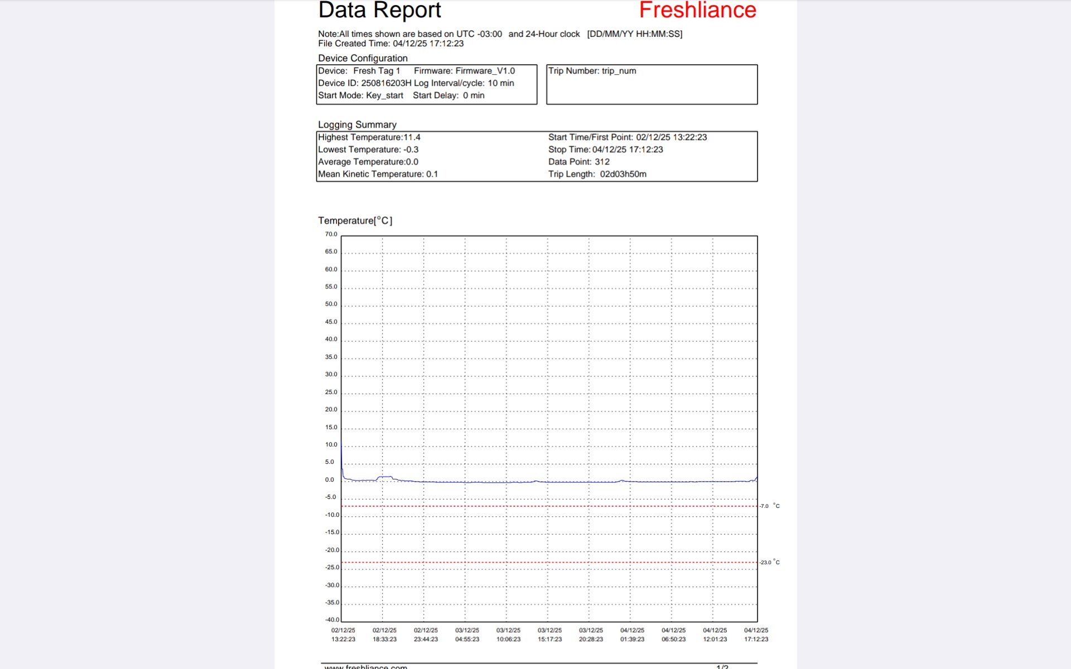Click the 04/12/25 17:12:23 x-axis label
Viewport: 1071px width, 669px height.
(756, 635)
